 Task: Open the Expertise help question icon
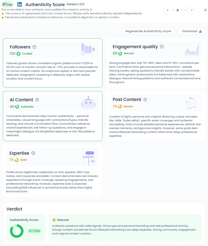click(x=33, y=153)
